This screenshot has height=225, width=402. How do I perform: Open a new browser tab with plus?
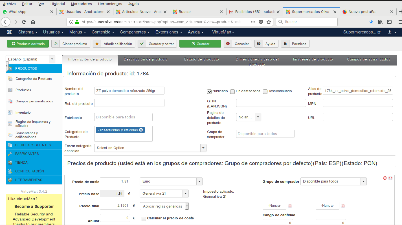point(400,12)
